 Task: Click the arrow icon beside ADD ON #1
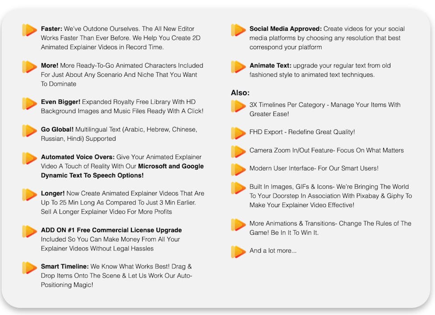pyautogui.click(x=30, y=231)
